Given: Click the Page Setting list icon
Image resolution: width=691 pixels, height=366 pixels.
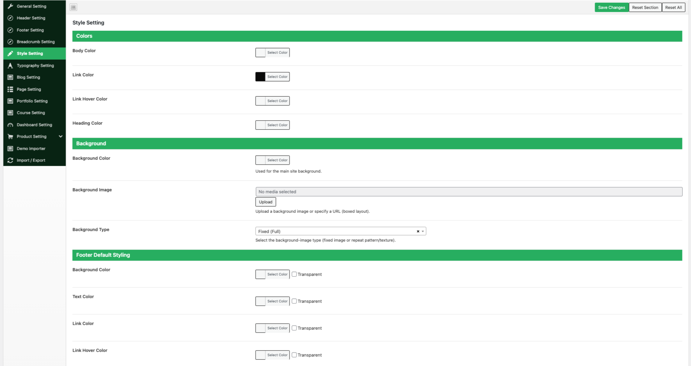Looking at the screenshot, I should coord(11,89).
